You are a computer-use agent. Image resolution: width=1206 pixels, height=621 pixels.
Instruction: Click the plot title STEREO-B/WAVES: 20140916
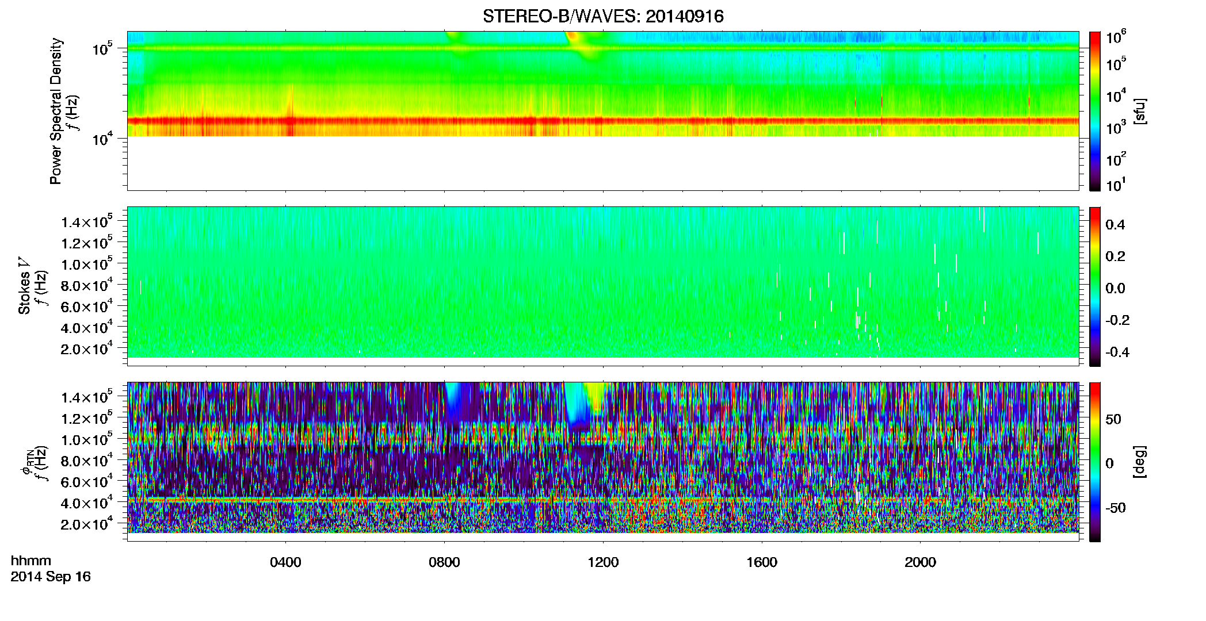603,16
